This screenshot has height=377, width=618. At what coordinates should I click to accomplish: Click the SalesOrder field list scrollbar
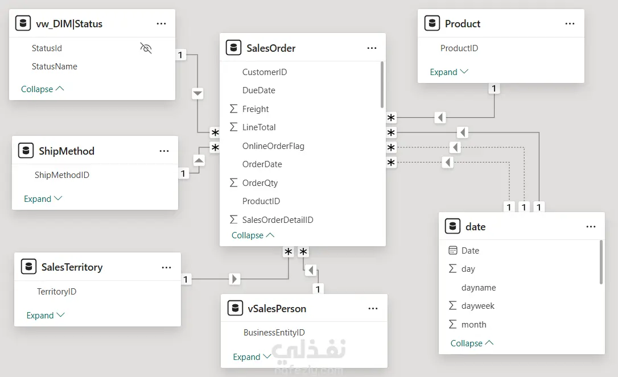pos(382,85)
